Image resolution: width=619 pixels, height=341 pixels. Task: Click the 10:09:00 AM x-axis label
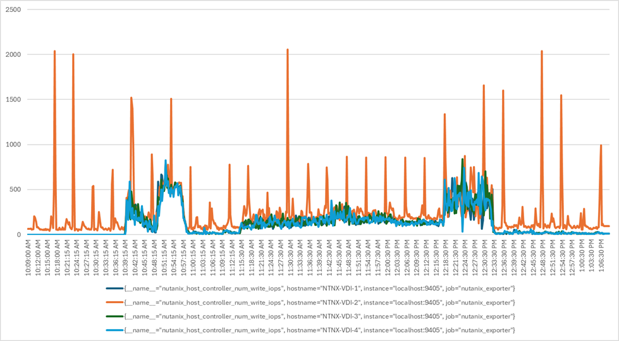[x=28, y=259]
